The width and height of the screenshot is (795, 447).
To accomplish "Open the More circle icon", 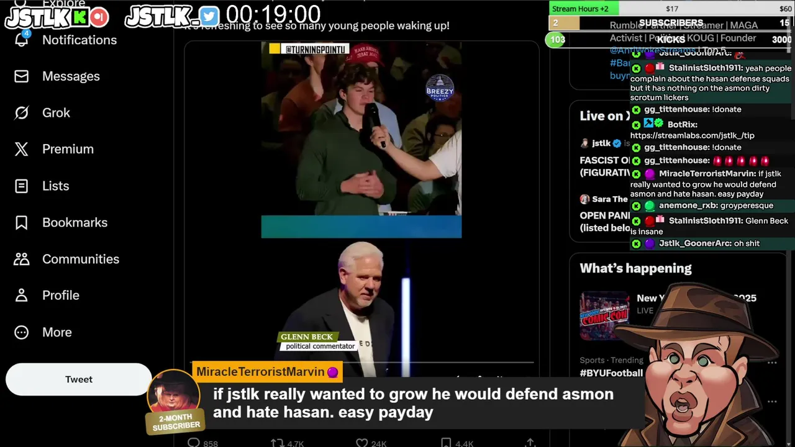I will coord(22,332).
